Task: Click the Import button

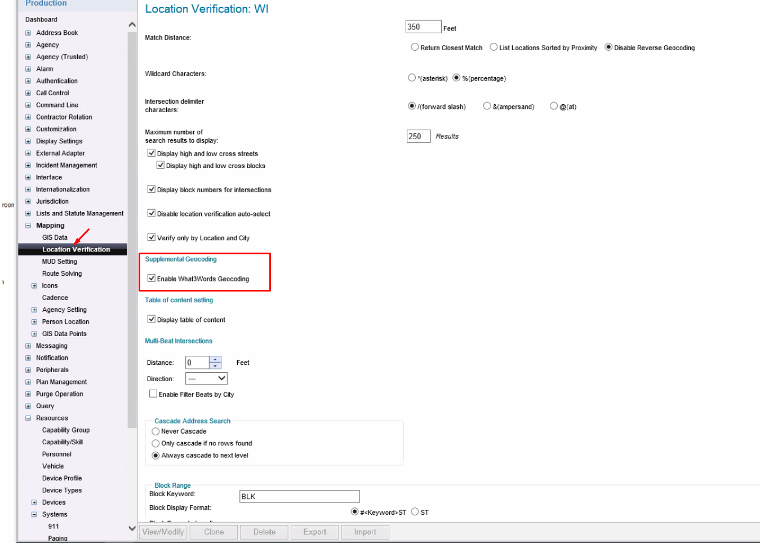Action: pyautogui.click(x=365, y=532)
